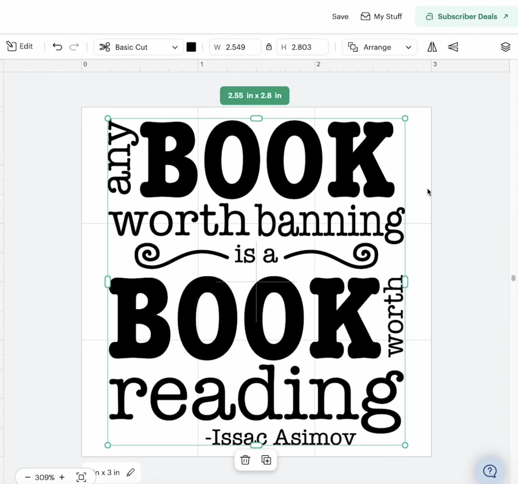
Task: Open the Layers panel
Action: 505,47
